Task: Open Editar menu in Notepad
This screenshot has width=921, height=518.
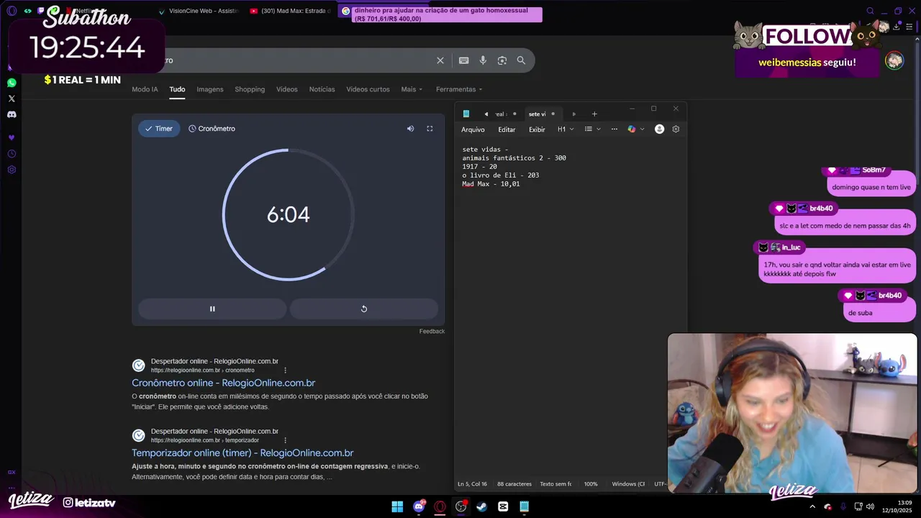Action: click(x=507, y=129)
